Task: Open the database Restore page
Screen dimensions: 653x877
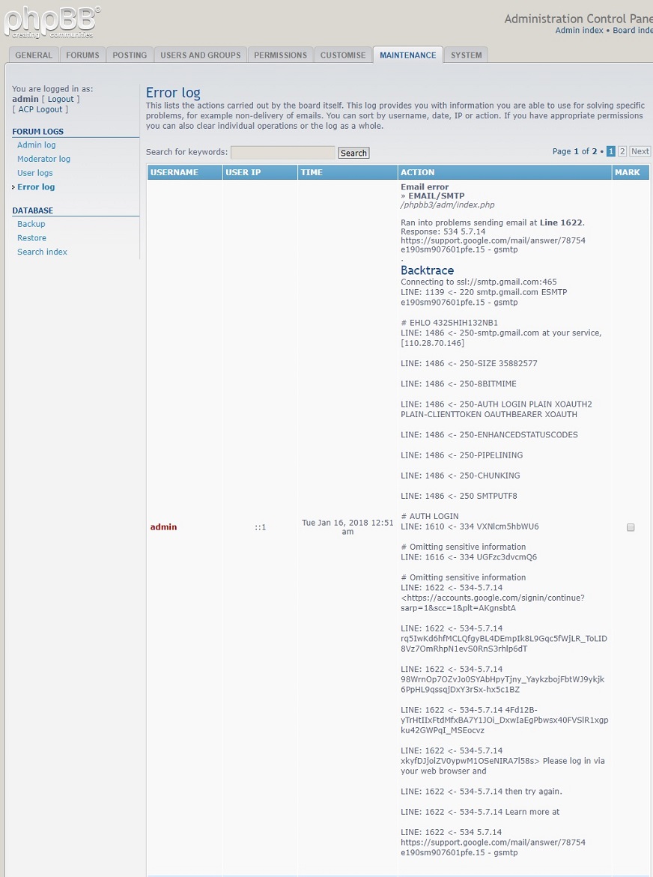Action: tap(31, 238)
